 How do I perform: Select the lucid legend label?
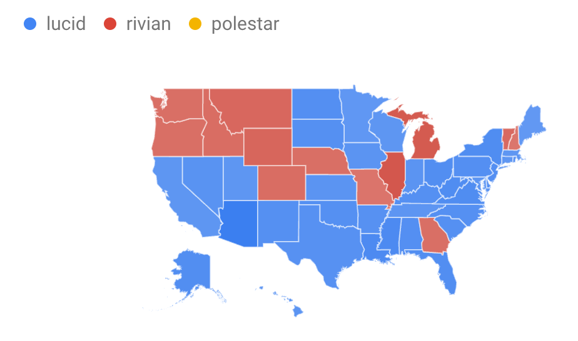pyautogui.click(x=66, y=24)
